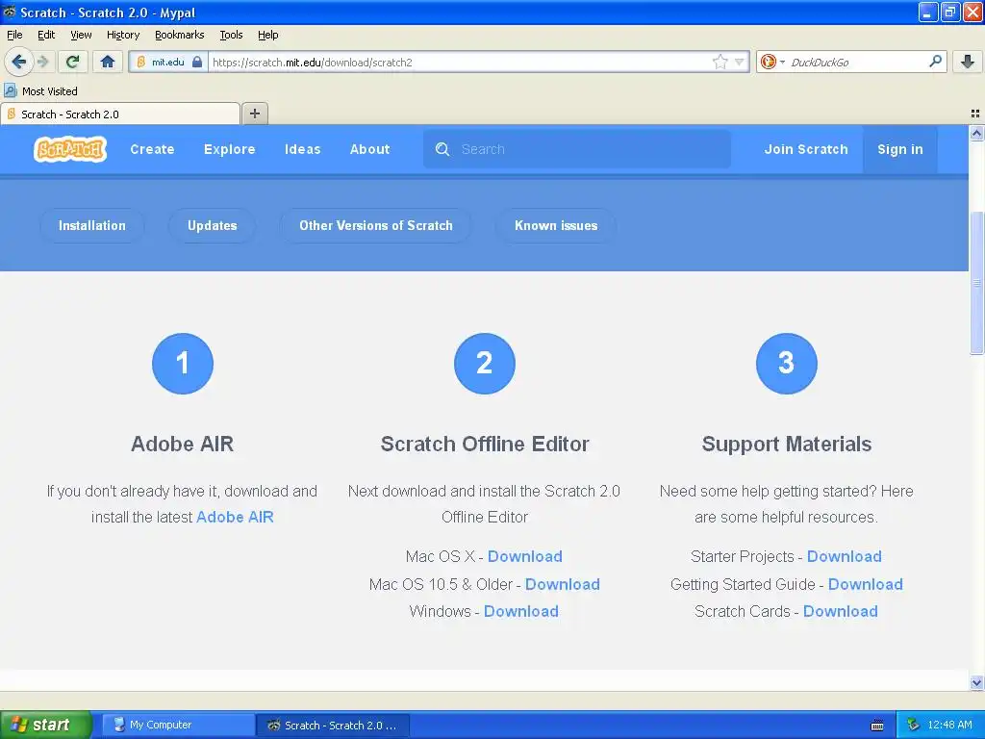Click the vertical scrollbar thumb

pos(976,283)
